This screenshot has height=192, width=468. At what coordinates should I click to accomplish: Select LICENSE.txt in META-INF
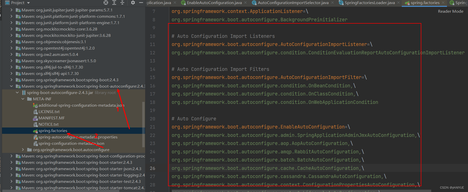(x=49, y=111)
